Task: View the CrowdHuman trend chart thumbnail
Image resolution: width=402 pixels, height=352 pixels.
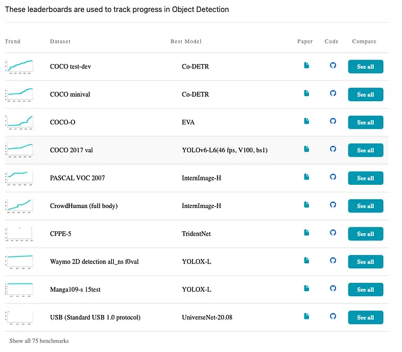Action: point(19,206)
